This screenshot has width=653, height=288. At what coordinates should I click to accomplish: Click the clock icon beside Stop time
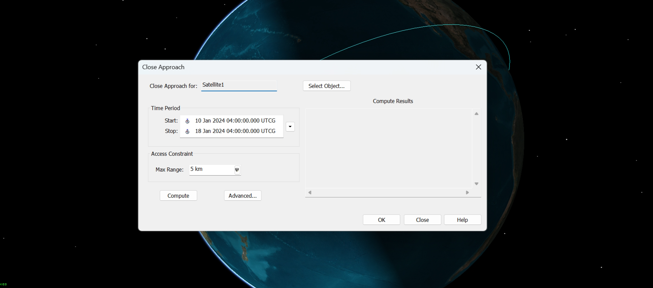click(x=188, y=131)
